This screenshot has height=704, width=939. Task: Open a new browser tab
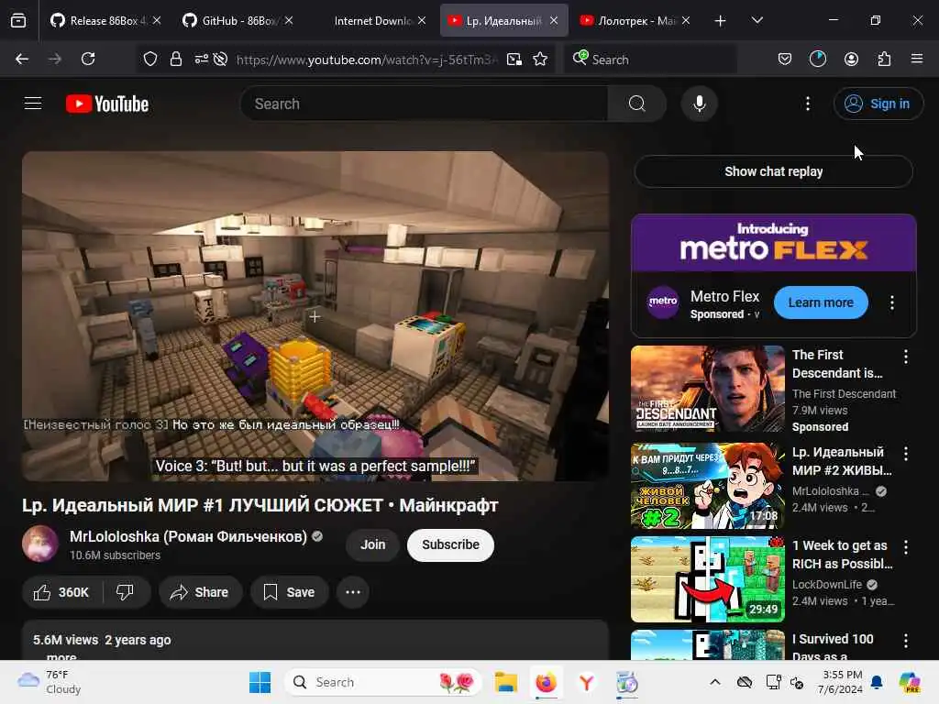[721, 20]
